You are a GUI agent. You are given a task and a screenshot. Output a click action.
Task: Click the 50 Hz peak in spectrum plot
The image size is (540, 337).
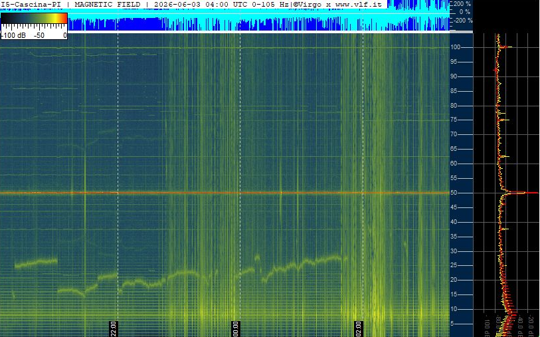click(520, 193)
